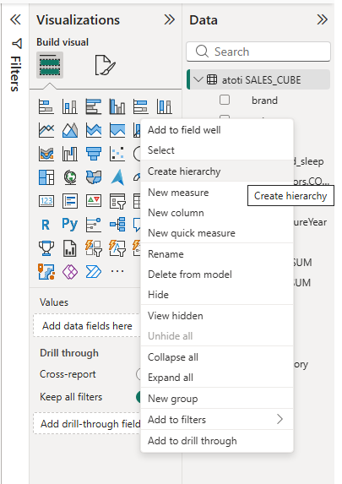Select the 100% stacked area chart visual
Image resolution: width=342 pixels, height=484 pixels.
[117, 130]
